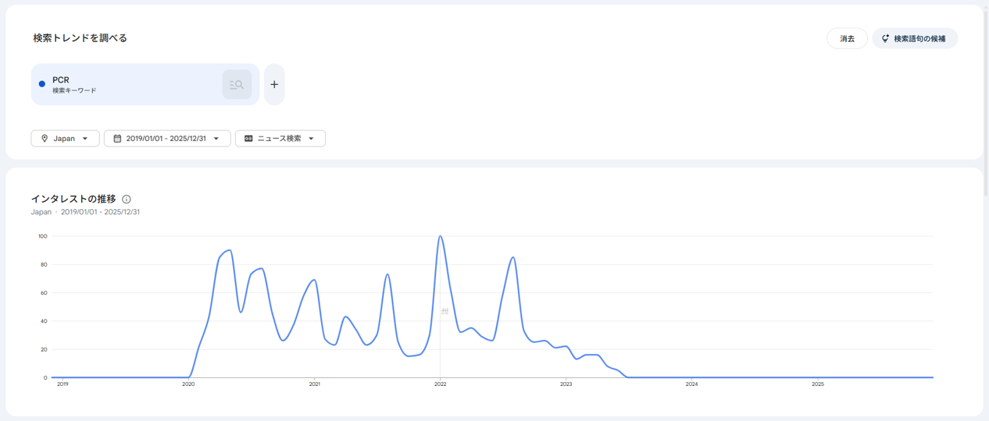Expand the Japan region dropdown arrow
Viewport: 989px width, 421px height.
pos(85,139)
